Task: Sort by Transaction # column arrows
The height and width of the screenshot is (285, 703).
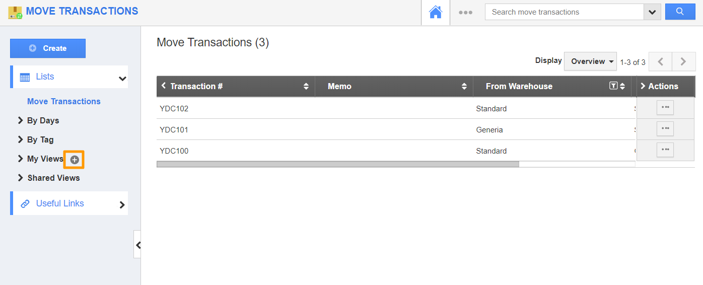Action: point(306,87)
